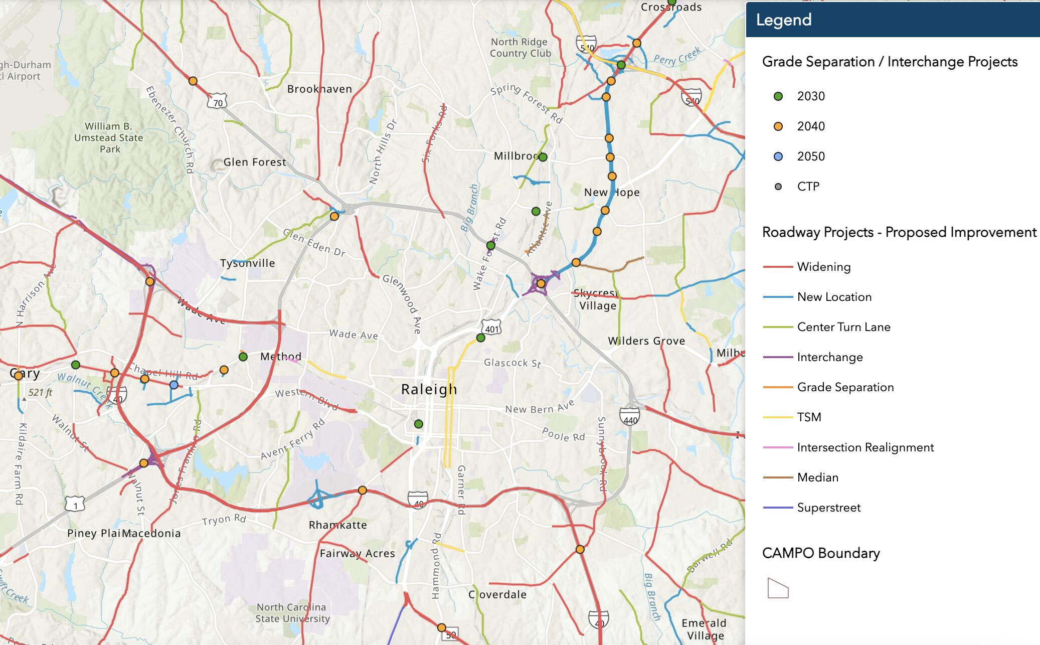Click the red Widening legend line
The image size is (1040, 645).
point(778,267)
